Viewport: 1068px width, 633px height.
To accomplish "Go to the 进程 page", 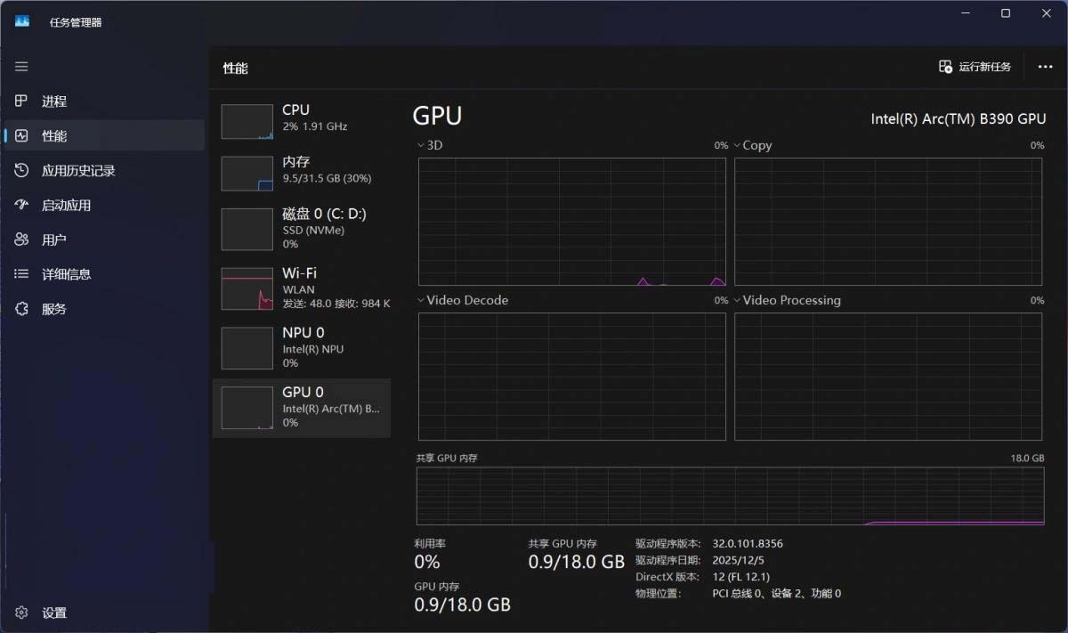I will click(x=105, y=101).
